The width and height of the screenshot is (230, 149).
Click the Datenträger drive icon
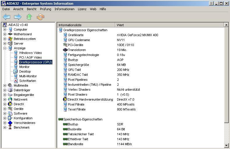[10, 90]
